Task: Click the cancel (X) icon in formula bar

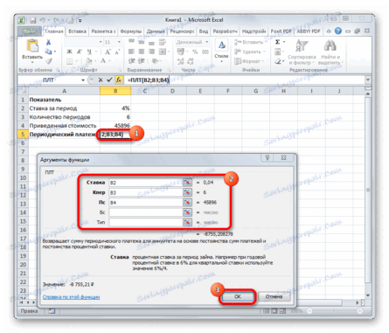Action: (101, 80)
